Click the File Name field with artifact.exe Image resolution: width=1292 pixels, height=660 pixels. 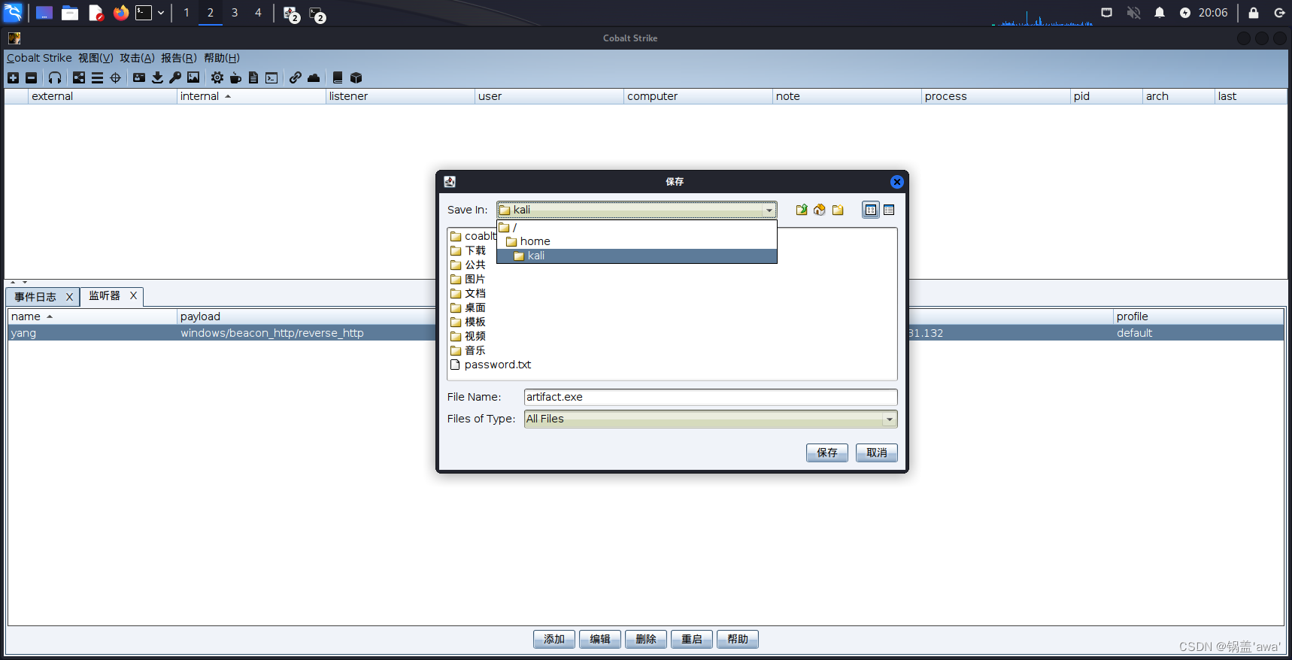point(711,397)
